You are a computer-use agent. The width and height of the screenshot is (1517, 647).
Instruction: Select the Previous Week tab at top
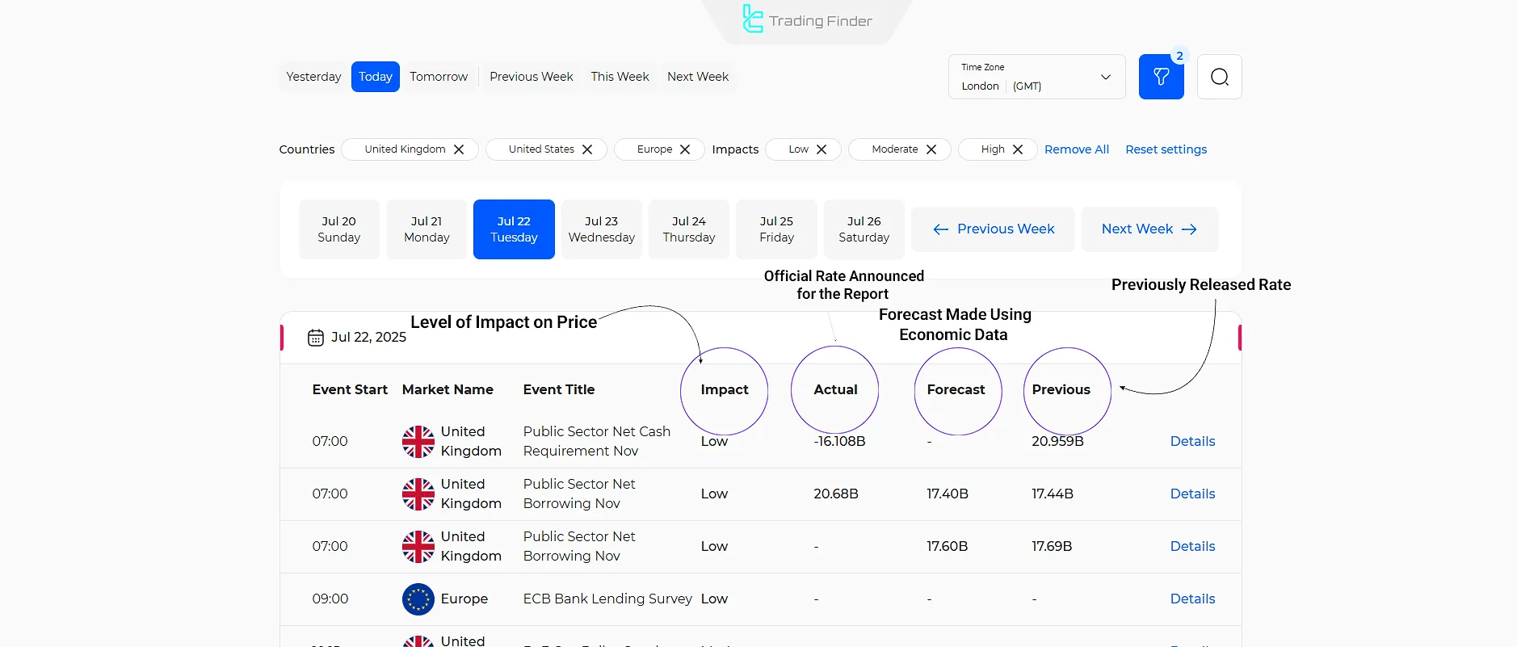[x=532, y=77]
